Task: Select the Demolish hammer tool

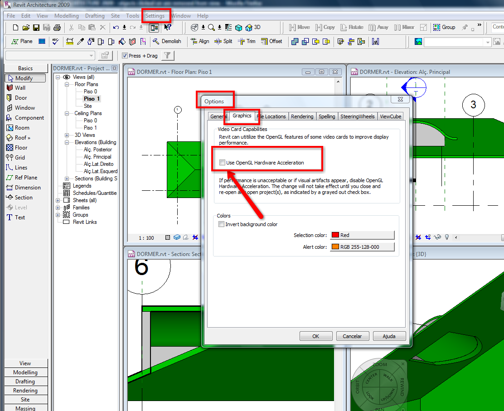Action: [167, 41]
